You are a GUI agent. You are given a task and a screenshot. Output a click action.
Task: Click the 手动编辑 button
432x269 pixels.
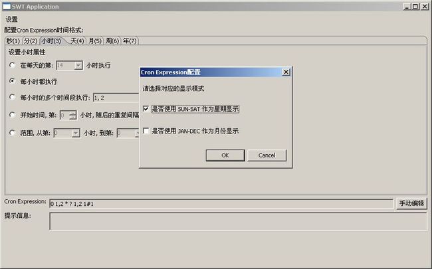click(411, 203)
